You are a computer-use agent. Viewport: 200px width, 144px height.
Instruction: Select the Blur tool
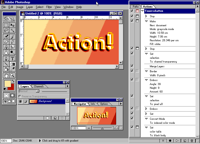tap(6, 52)
